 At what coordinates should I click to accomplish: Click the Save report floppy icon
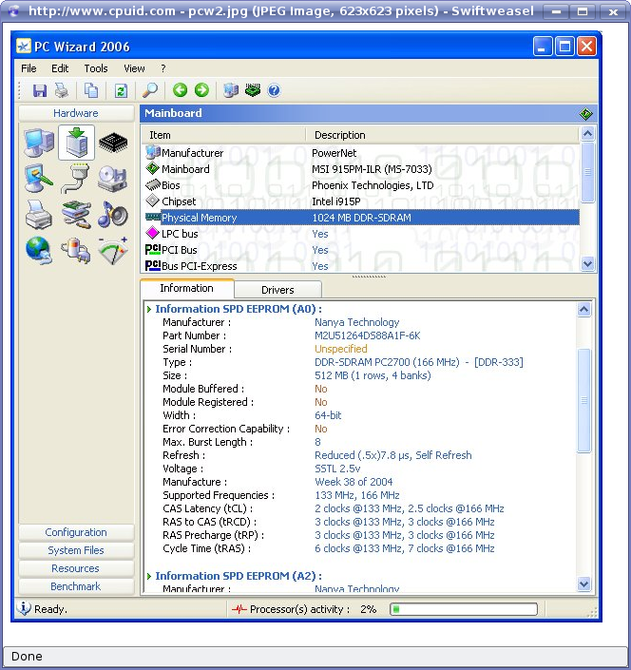click(40, 90)
